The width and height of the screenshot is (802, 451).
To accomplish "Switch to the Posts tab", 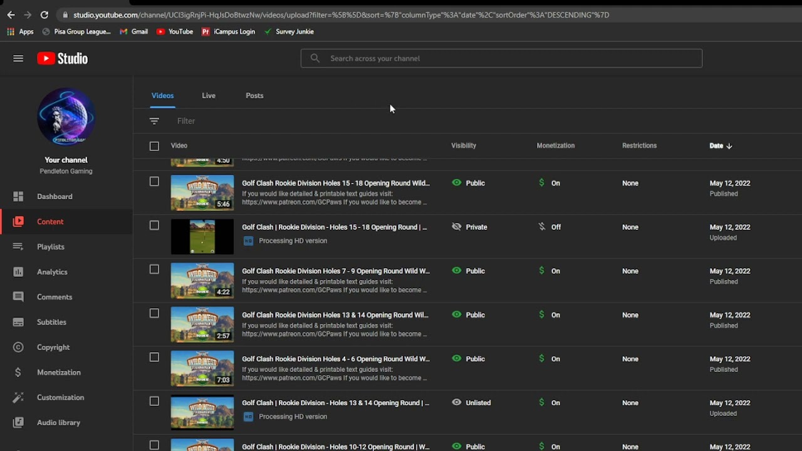I will [x=254, y=96].
